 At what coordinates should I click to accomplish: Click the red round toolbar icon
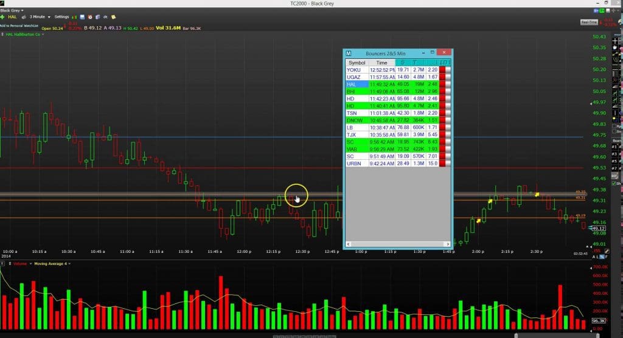tap(90, 17)
